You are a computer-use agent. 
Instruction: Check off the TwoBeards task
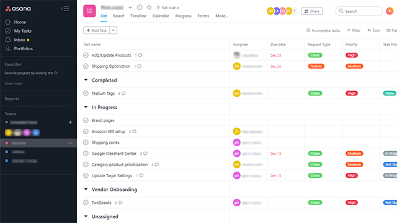pyautogui.click(x=86, y=203)
